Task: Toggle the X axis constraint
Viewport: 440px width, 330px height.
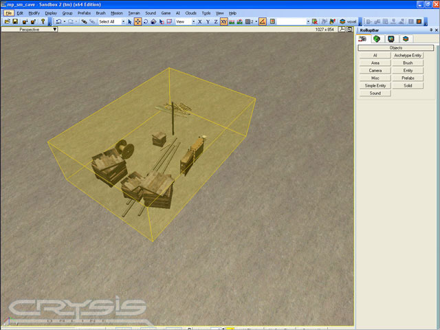Action: [200, 21]
